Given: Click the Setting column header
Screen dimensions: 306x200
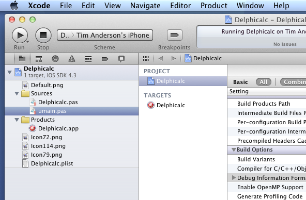Looking at the screenshot, I should [x=267, y=91].
